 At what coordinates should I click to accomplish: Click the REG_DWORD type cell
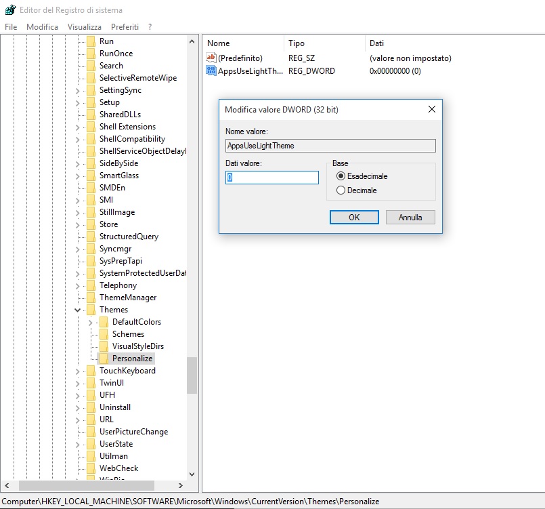[x=311, y=71]
